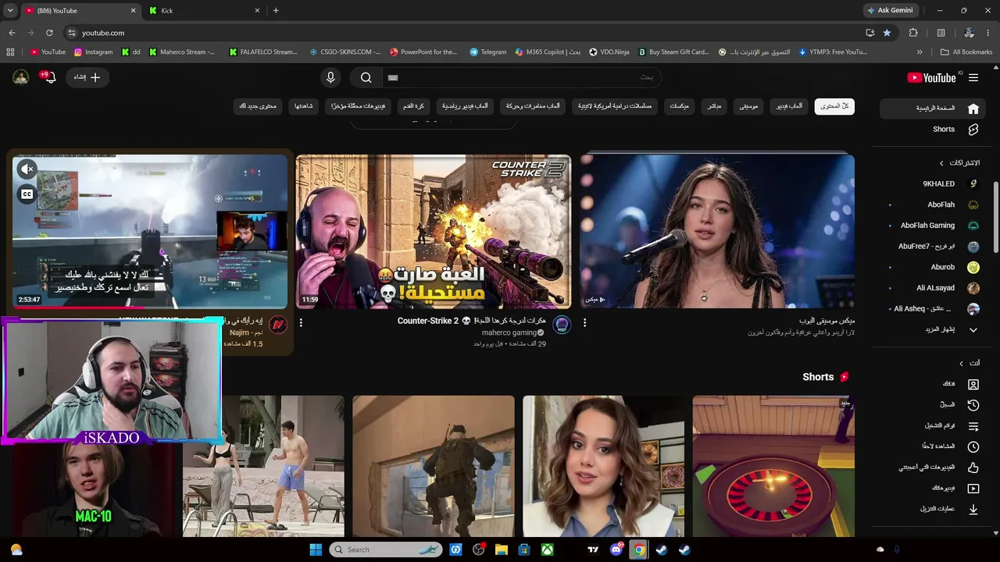Open the Shorts icon in the sidebar
1000x562 pixels.
(x=973, y=130)
